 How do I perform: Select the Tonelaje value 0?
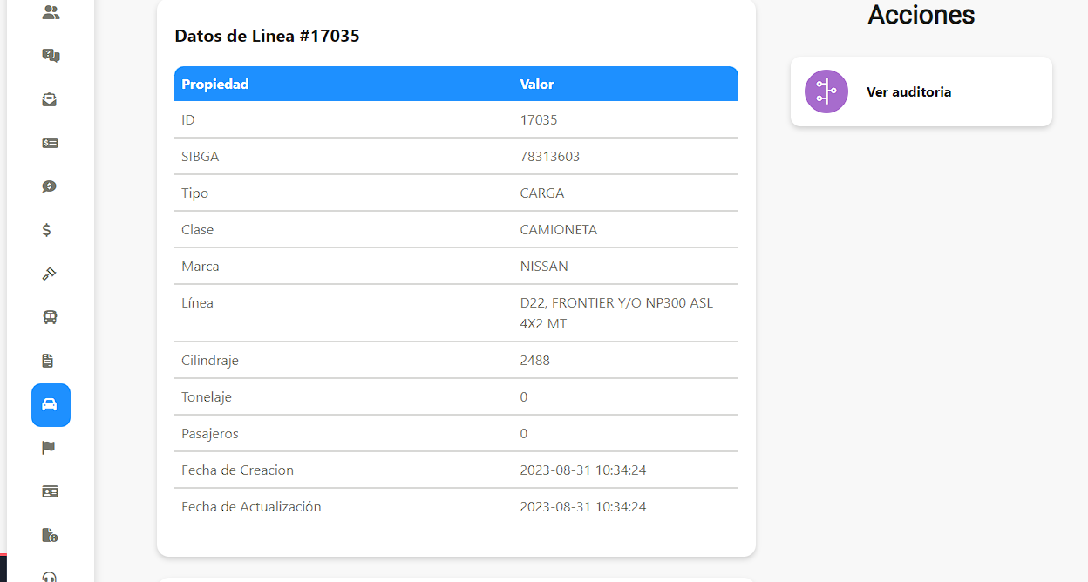coord(524,397)
